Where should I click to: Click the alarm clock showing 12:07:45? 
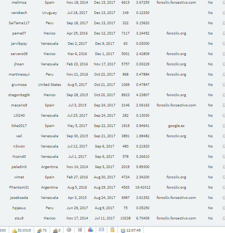[123, 230]
